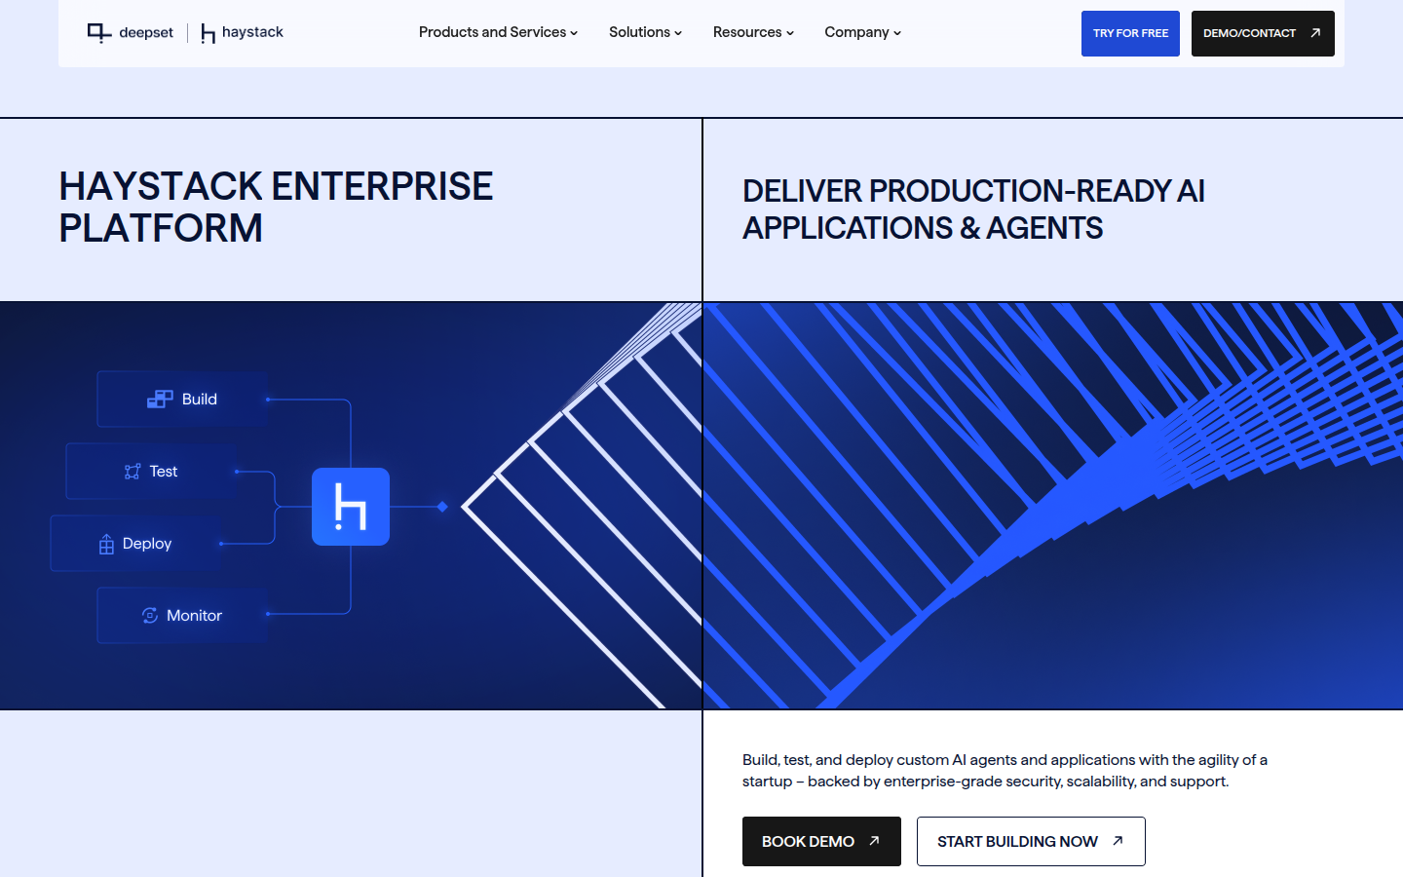Screen dimensions: 1403x877
Task: Click the Deploy box icon
Action: point(106,544)
